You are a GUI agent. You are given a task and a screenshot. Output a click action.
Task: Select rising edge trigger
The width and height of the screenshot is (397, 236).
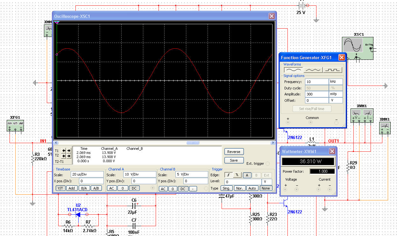tap(229, 175)
